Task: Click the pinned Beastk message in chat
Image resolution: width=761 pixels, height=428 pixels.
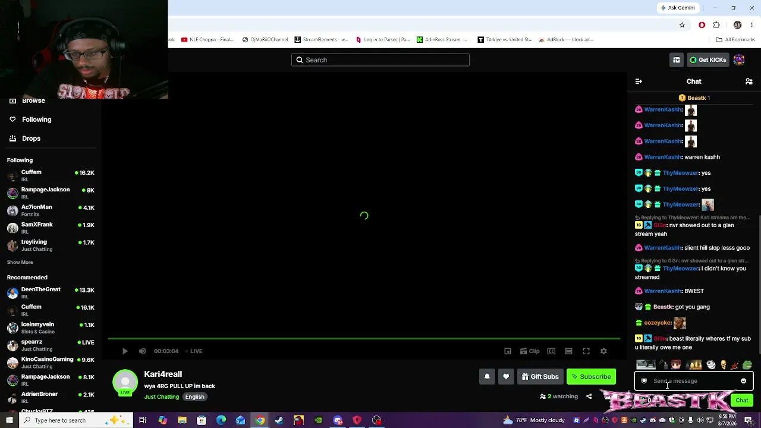Action: 694,98
